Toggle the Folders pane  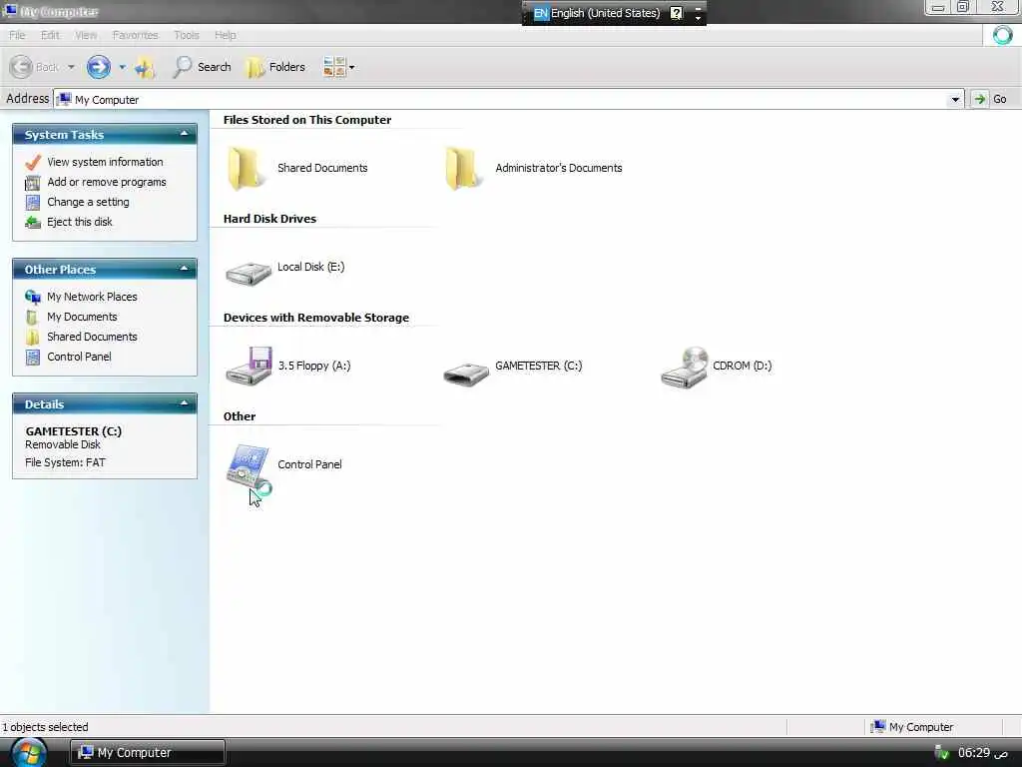[x=275, y=67]
